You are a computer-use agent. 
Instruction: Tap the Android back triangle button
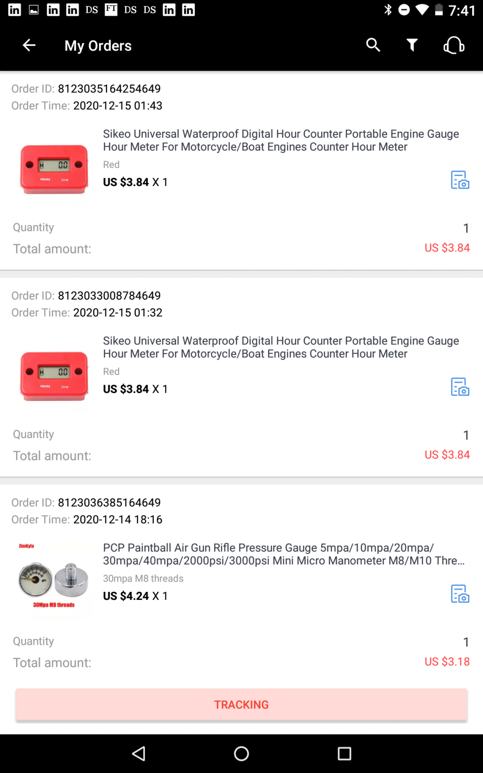click(139, 754)
